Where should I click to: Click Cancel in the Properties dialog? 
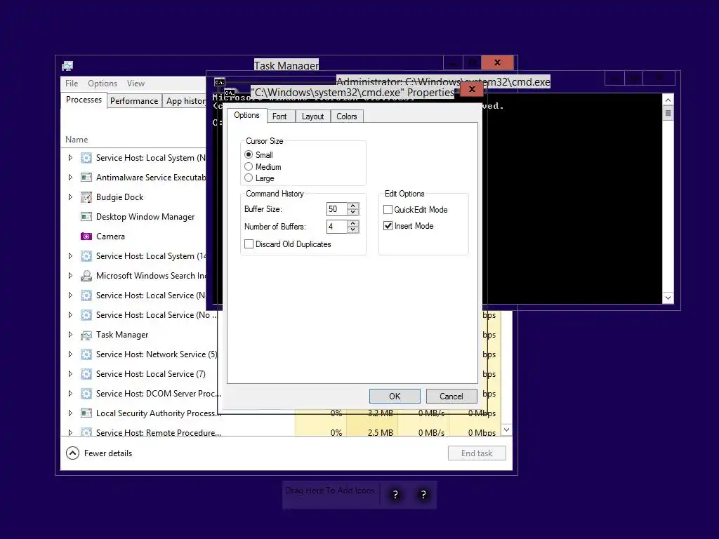pyautogui.click(x=451, y=397)
